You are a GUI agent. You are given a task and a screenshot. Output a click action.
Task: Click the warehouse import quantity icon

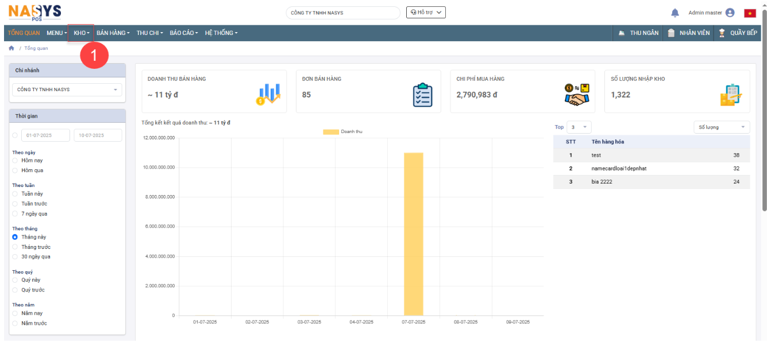coord(731,95)
